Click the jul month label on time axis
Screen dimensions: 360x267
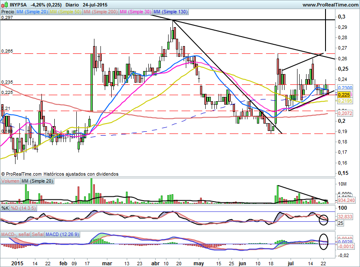coord(291,263)
